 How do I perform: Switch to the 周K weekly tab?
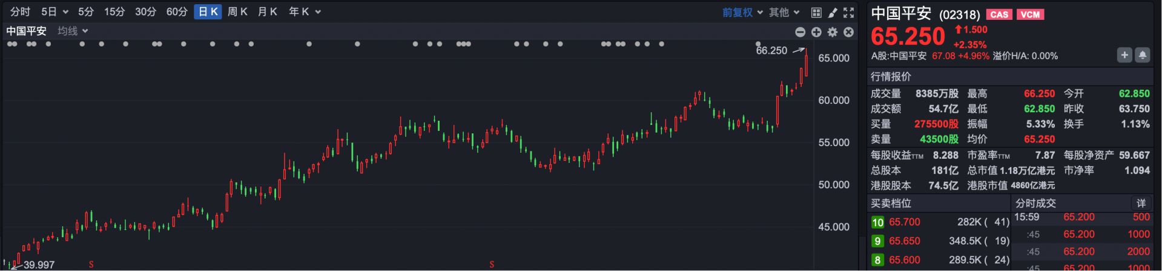coord(237,12)
